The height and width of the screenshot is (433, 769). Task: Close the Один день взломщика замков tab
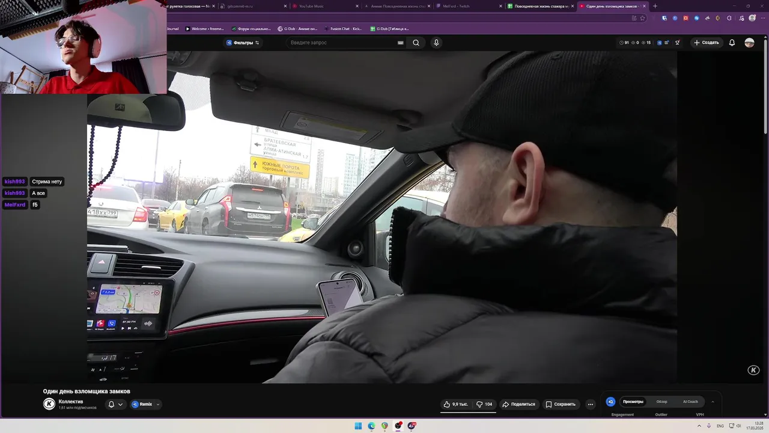pyautogui.click(x=644, y=6)
